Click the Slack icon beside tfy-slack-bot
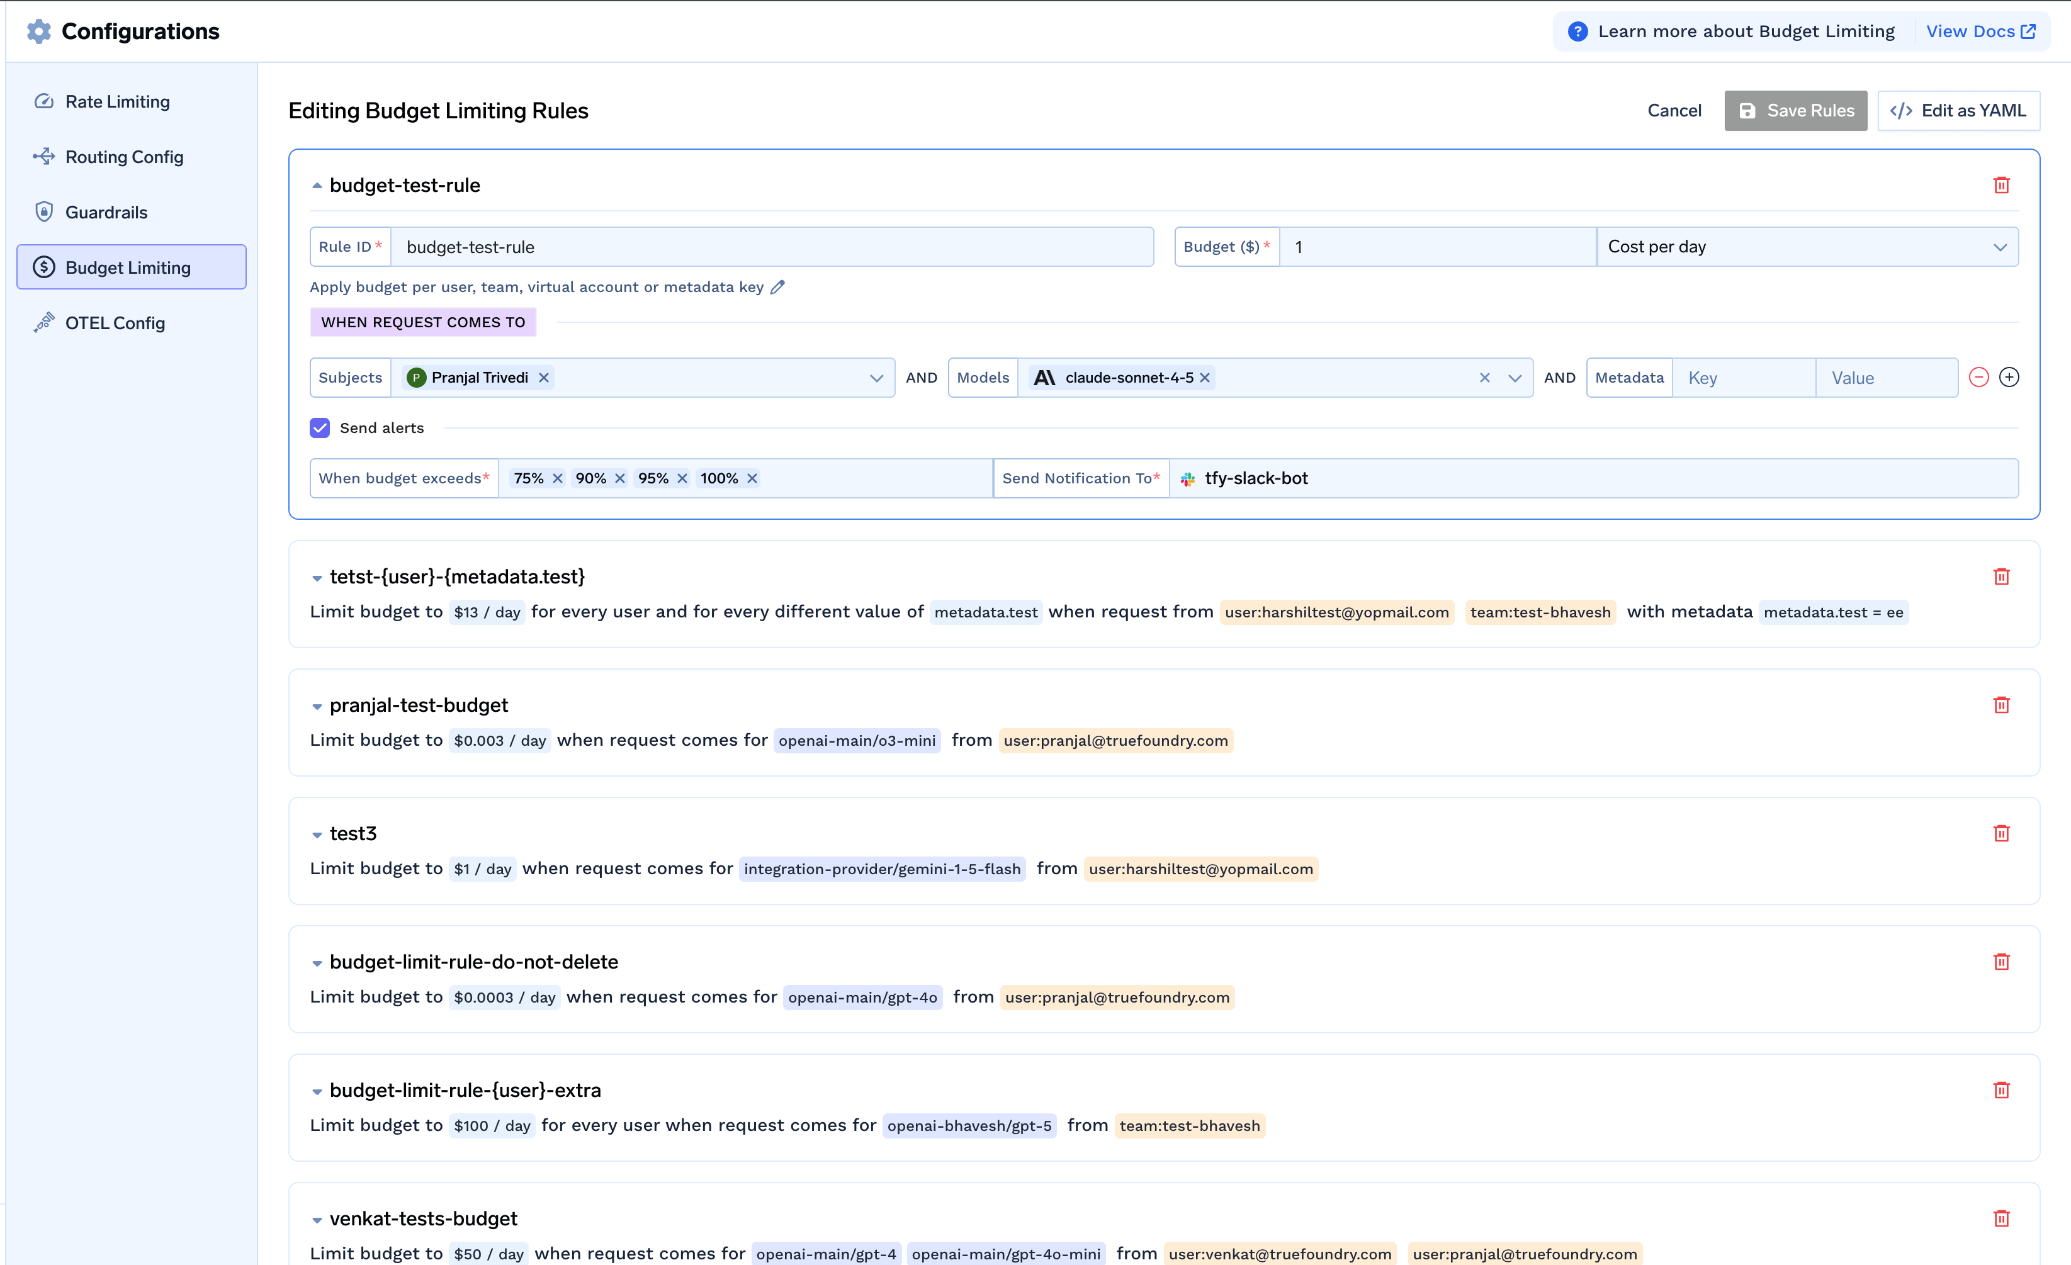Screen dimensions: 2071x1265 coord(1188,478)
